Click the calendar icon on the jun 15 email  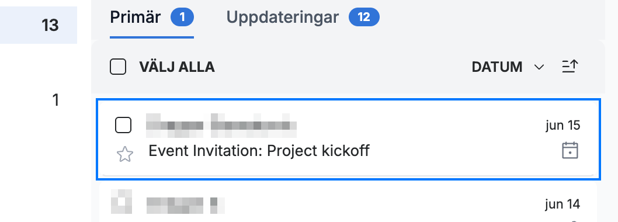(x=570, y=151)
